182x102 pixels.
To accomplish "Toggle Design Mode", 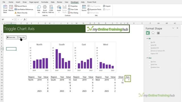I will point(65,9).
